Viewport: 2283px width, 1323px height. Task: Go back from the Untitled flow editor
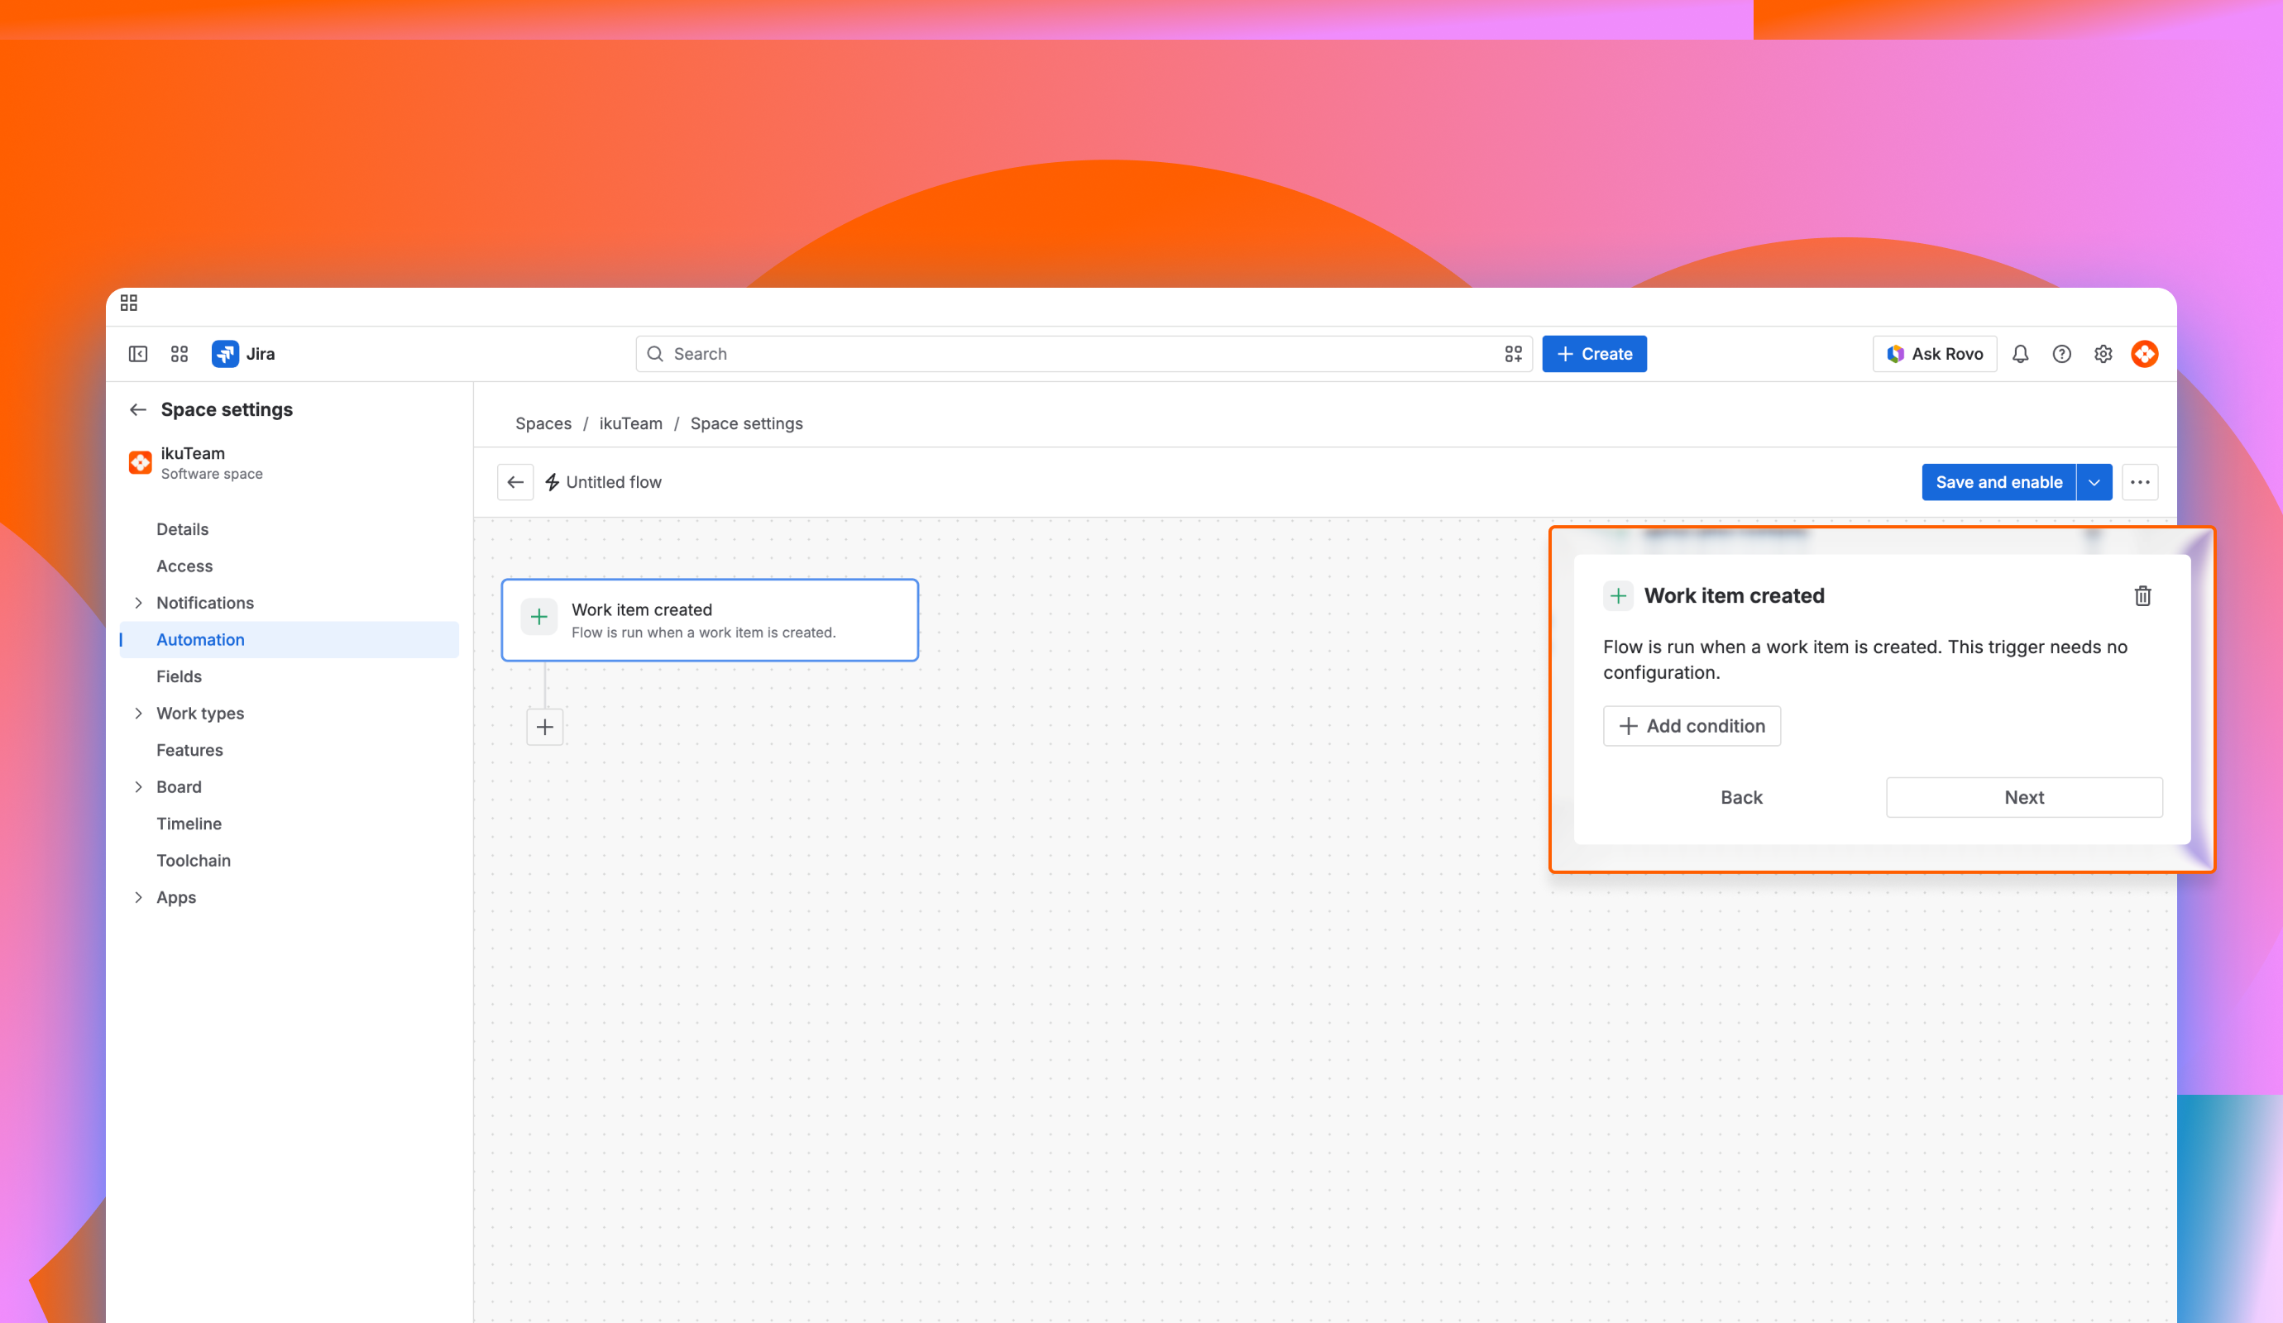(x=515, y=483)
